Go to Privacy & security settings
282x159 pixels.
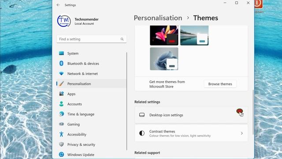92,144
